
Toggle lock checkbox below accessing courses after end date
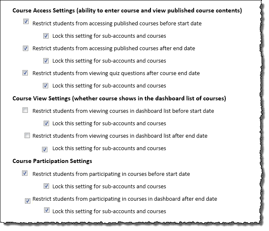click(x=46, y=61)
